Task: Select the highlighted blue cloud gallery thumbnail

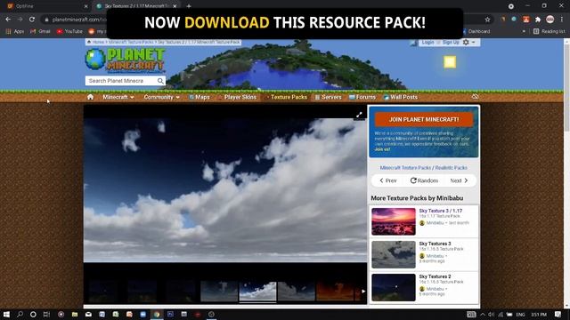Action: [257, 291]
